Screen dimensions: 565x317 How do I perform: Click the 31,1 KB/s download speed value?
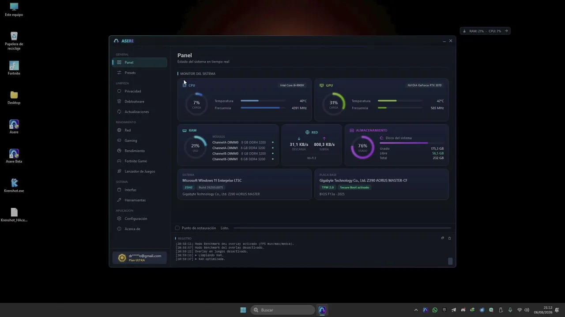coord(299,144)
